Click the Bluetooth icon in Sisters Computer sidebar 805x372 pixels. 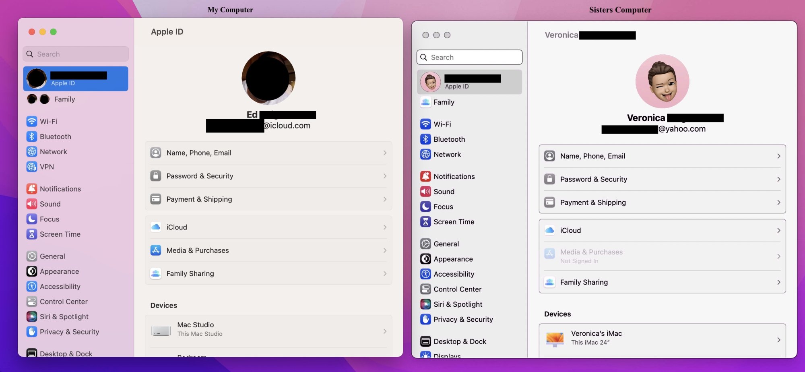[x=425, y=139]
